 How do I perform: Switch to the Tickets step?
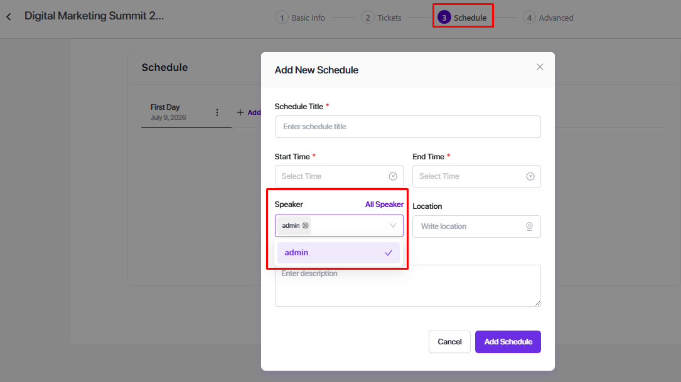click(382, 18)
